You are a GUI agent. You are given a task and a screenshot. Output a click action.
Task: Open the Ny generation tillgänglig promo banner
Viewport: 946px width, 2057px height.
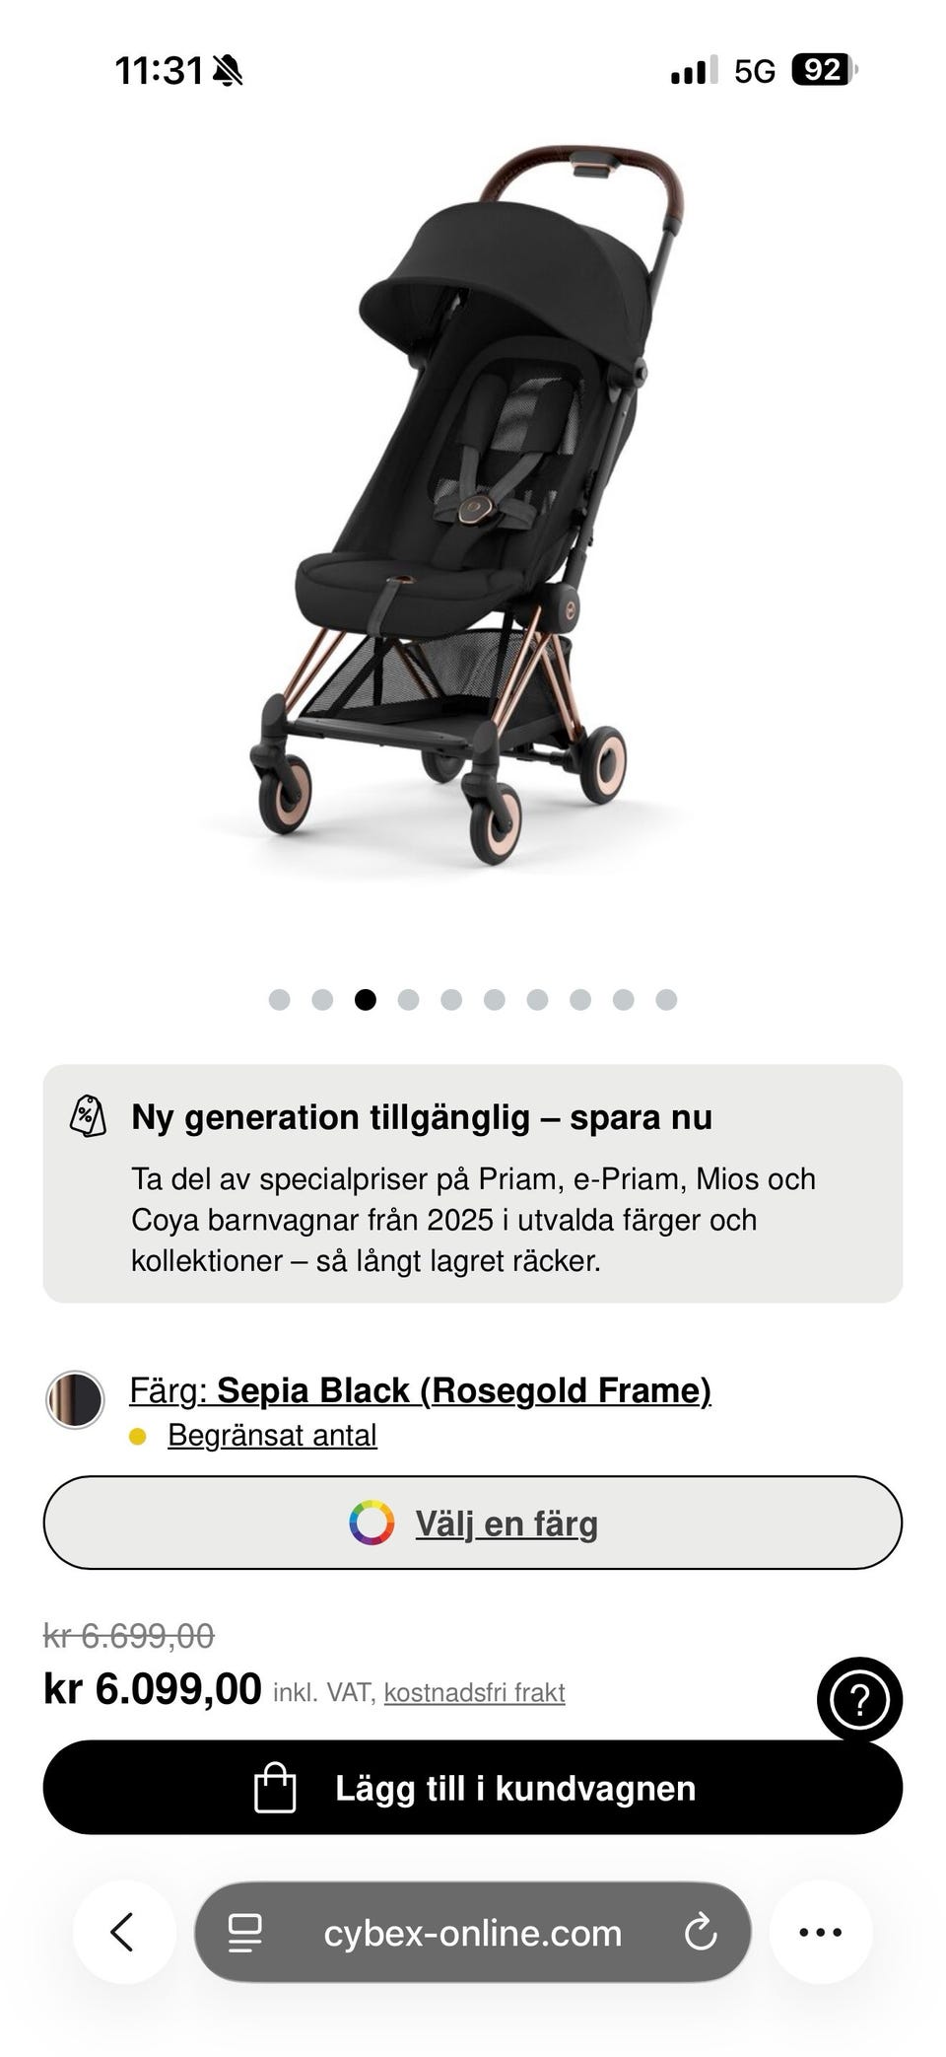(x=473, y=1182)
